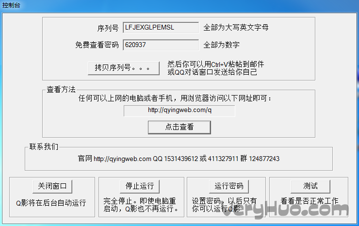Click the 控制台 window title
The image size is (359, 226).
pos(11,5)
